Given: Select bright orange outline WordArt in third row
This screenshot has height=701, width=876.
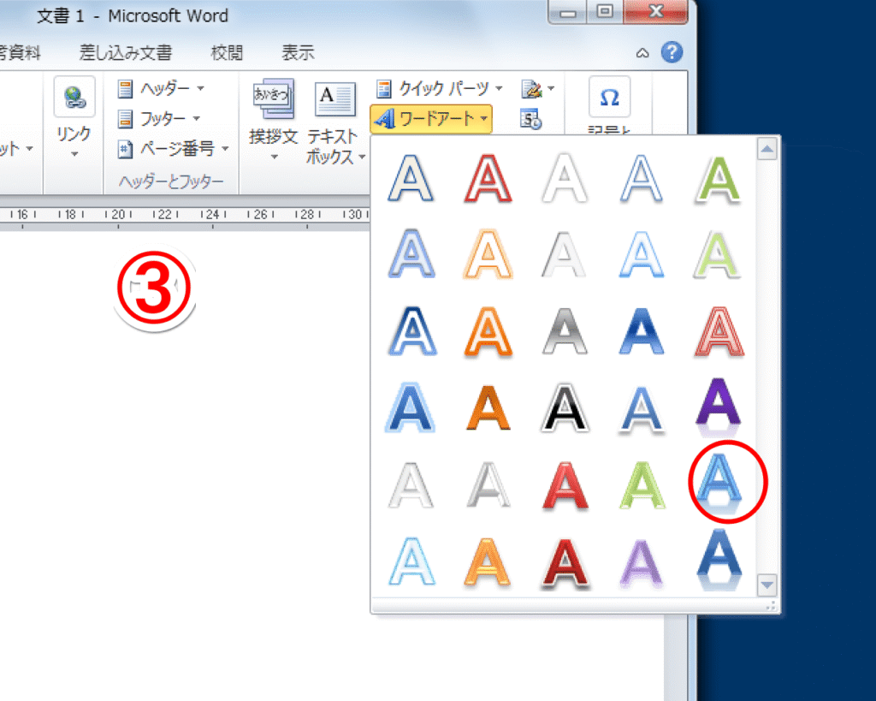Looking at the screenshot, I should point(488,331).
